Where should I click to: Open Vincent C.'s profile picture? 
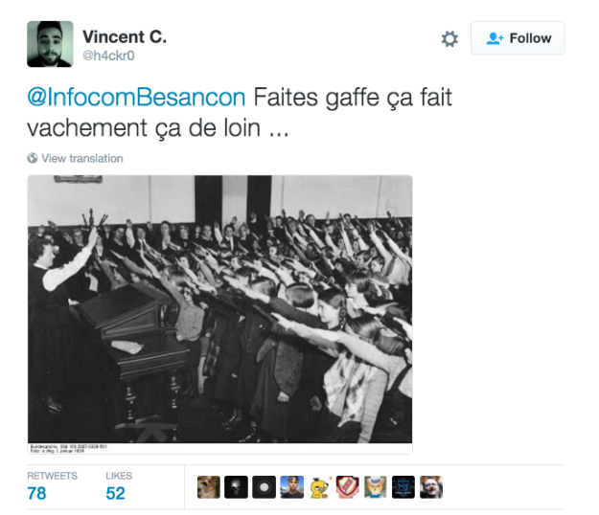pyautogui.click(x=50, y=44)
